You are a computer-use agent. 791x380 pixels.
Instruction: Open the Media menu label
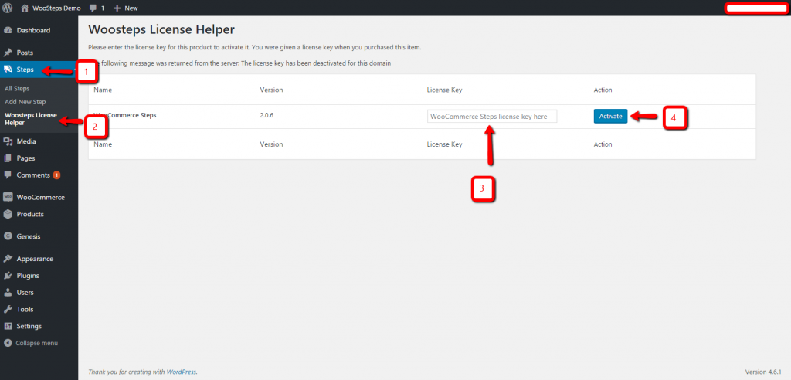(x=26, y=141)
